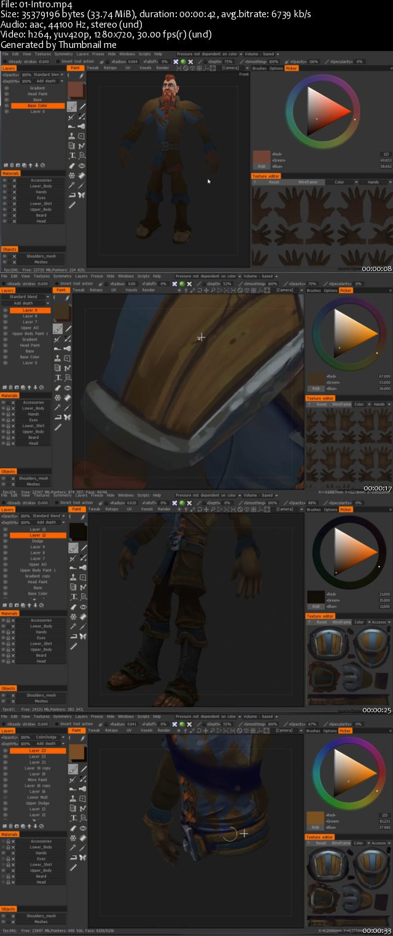Select the highlighted brush tool in 00:00:08 frame
The image size is (393, 936).
tap(72, 106)
